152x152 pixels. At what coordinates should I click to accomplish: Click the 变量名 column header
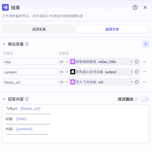pyautogui.click(x=8, y=53)
